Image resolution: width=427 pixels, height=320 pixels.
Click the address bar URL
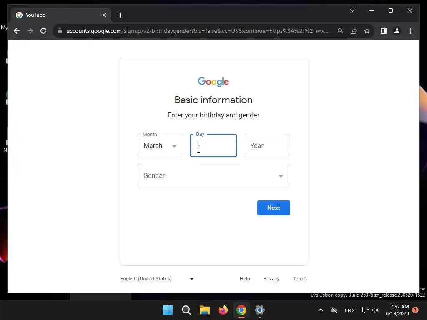(197, 31)
